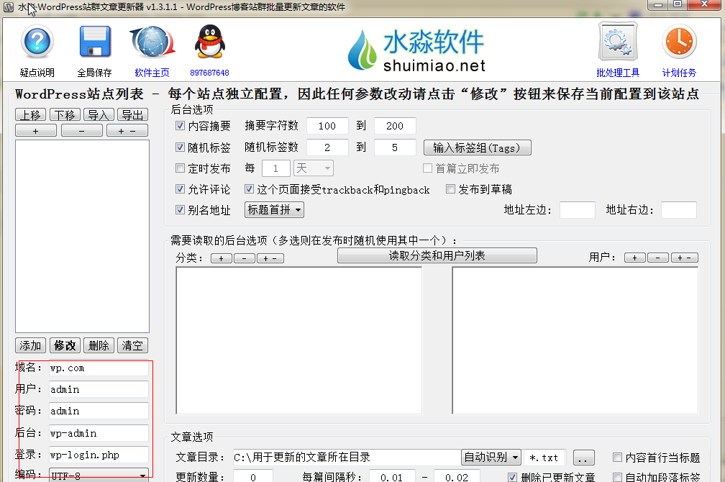Click the 分类 '+ -' button
The width and height of the screenshot is (725, 482).
pos(270,258)
